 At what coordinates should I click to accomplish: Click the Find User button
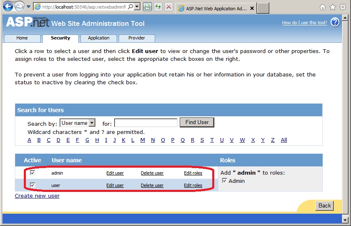[197, 122]
